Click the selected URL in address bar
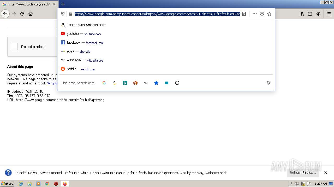334x187 pixels. [x=157, y=14]
